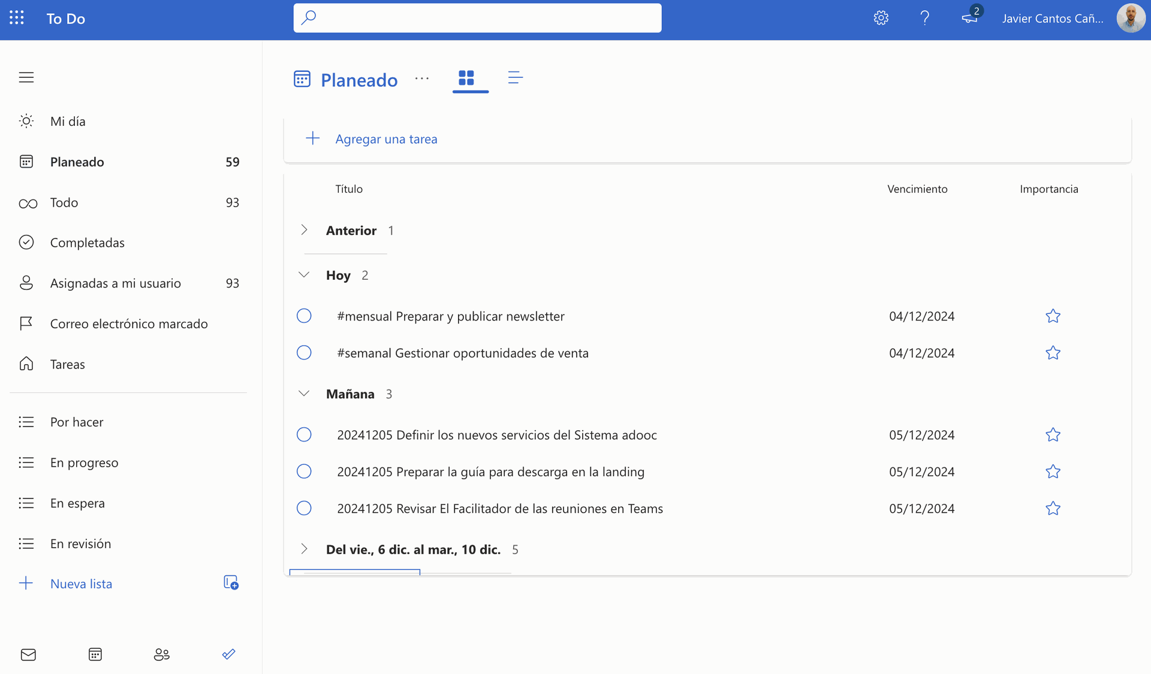1151x674 pixels.
Task: Collapse the Mañana group
Action: (x=304, y=394)
